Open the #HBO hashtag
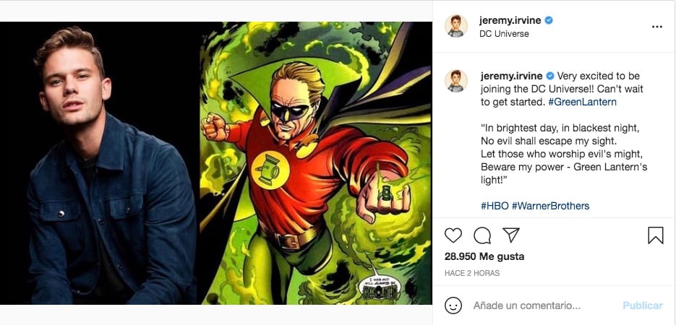The width and height of the screenshot is (676, 325). [x=495, y=206]
